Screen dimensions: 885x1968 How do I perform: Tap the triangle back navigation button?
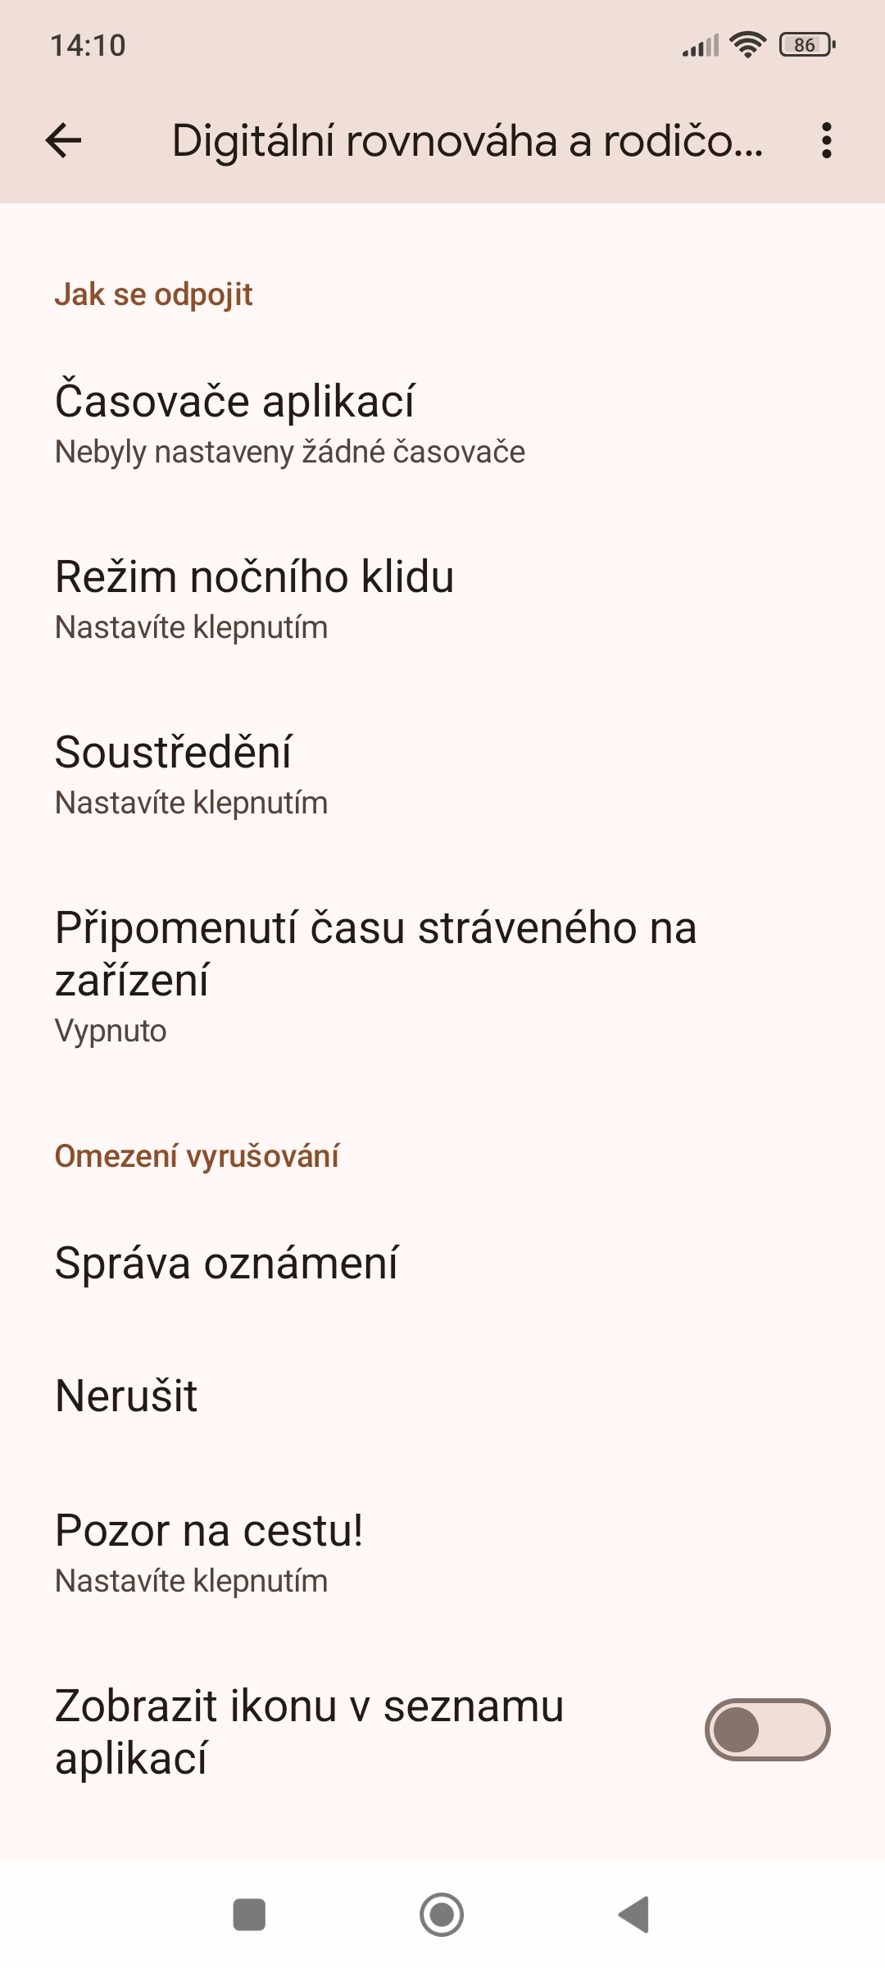click(634, 1915)
